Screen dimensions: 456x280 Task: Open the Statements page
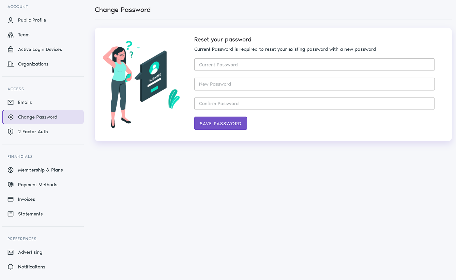(x=30, y=214)
